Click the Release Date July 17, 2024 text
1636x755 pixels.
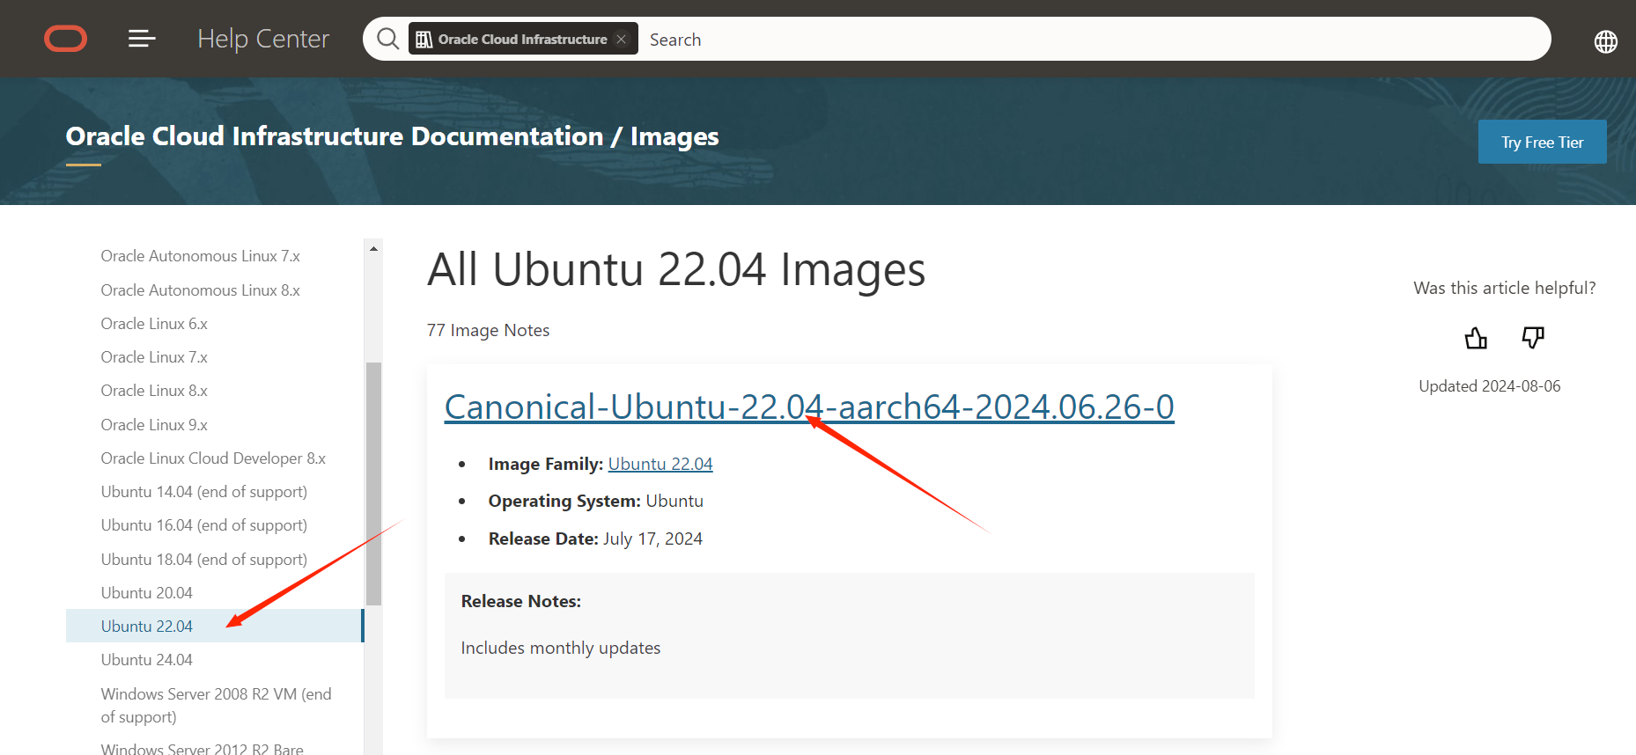coord(595,539)
